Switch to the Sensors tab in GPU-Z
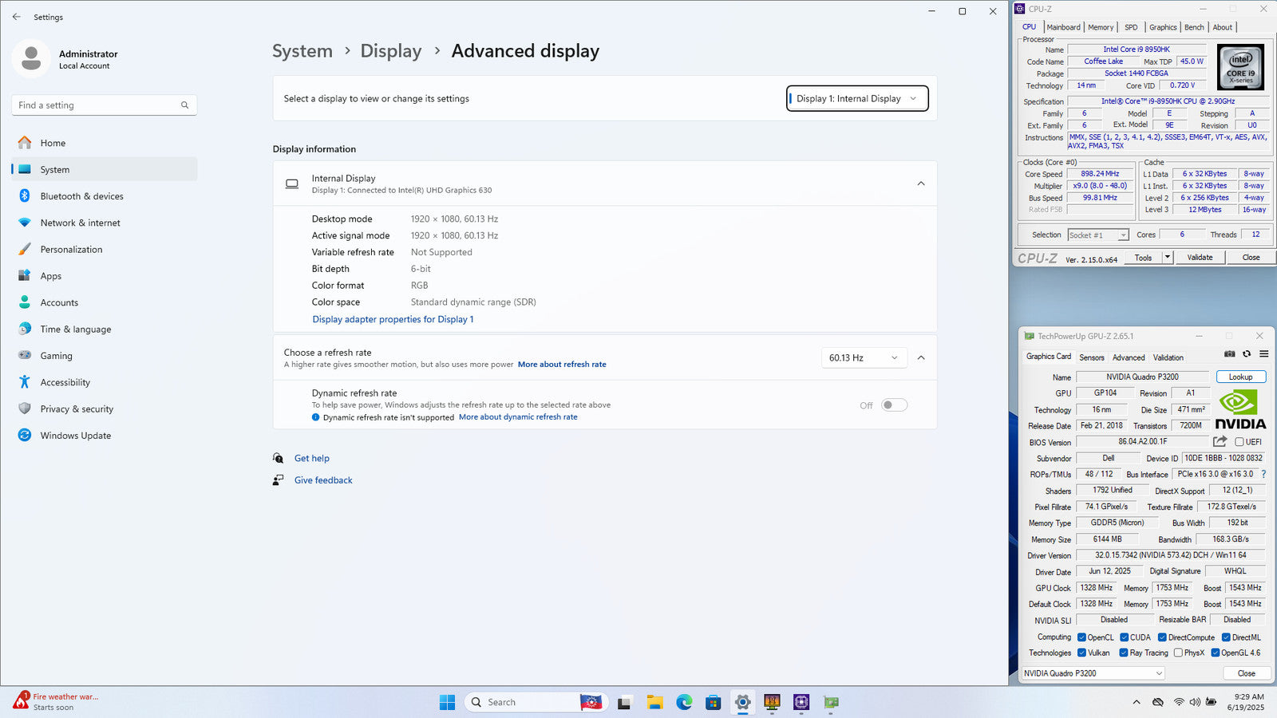 (1092, 357)
